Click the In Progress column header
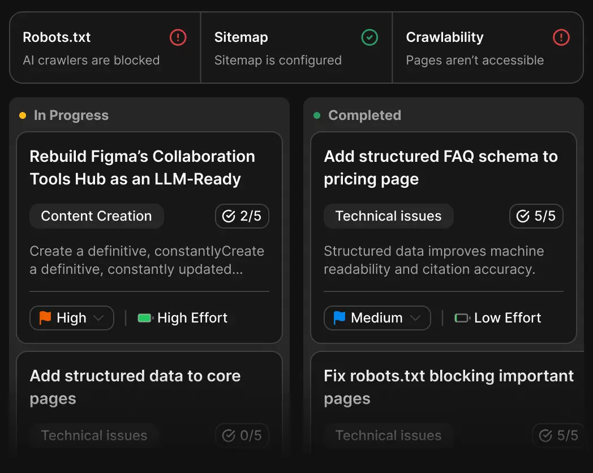The height and width of the screenshot is (473, 593). pyautogui.click(x=71, y=115)
